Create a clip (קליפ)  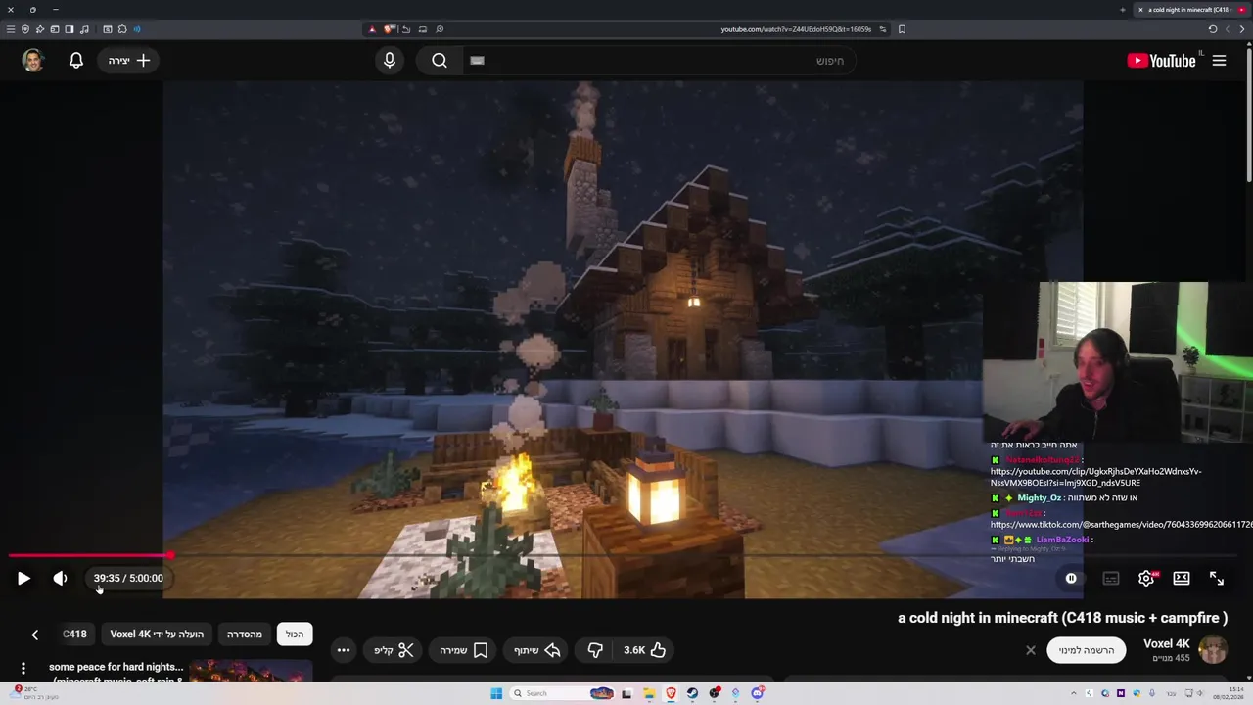(394, 650)
